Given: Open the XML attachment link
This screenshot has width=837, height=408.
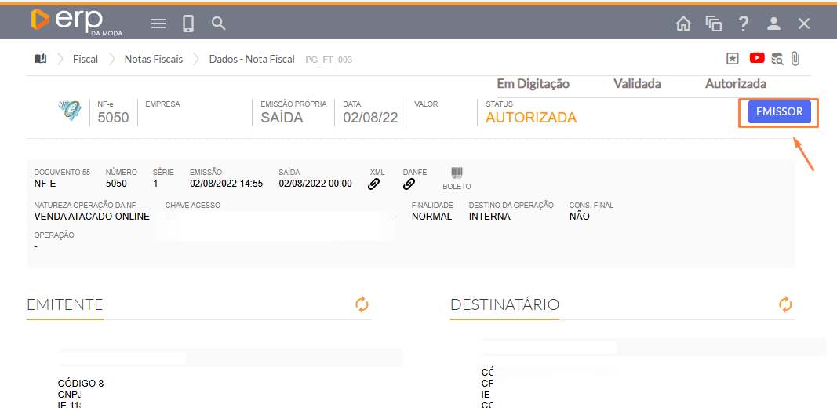Looking at the screenshot, I should (x=374, y=184).
